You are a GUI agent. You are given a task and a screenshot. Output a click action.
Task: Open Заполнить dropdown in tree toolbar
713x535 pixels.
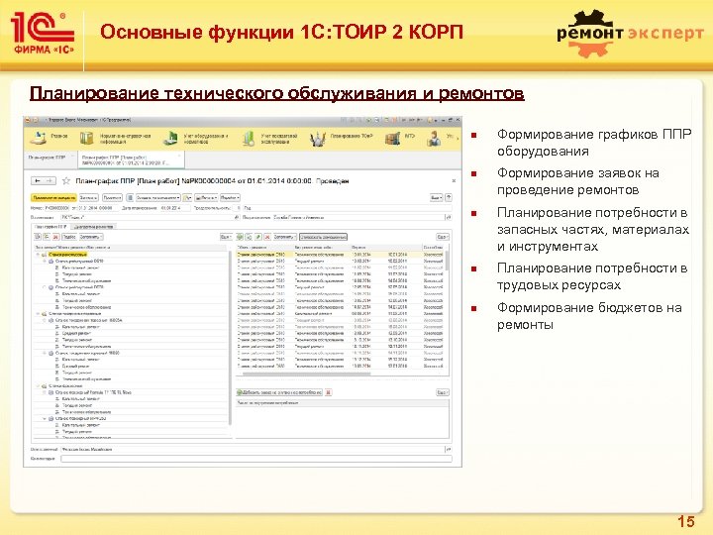(x=91, y=237)
